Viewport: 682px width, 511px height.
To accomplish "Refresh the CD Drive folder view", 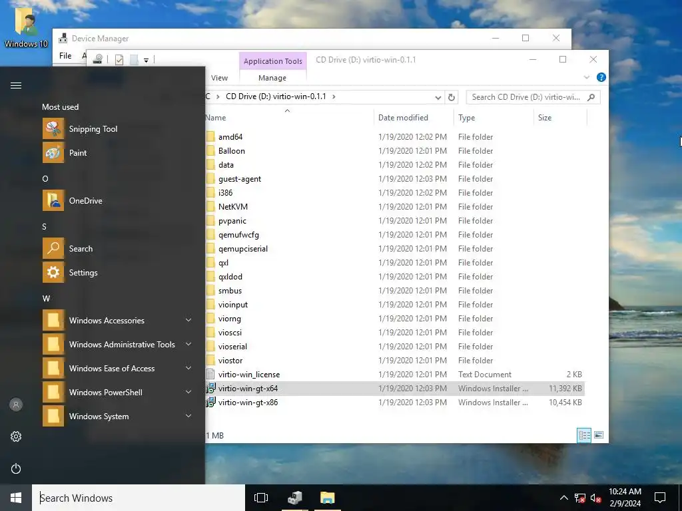I will click(x=452, y=97).
